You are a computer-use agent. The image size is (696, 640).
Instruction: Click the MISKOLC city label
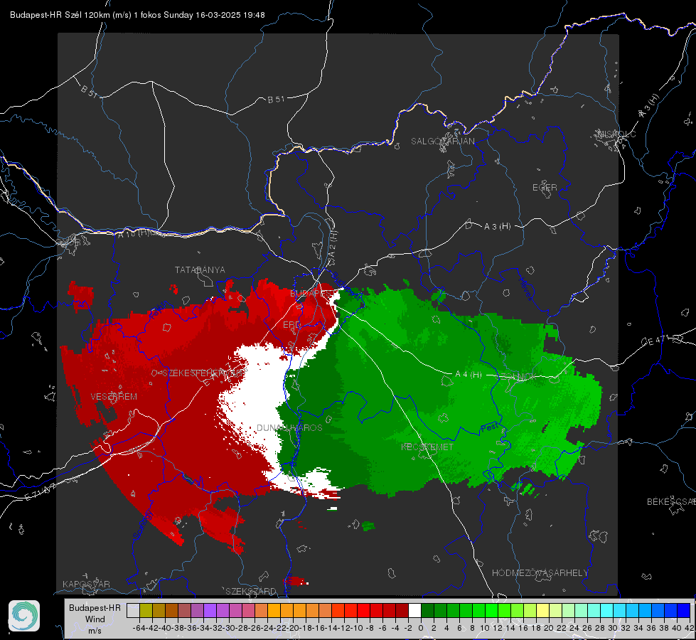click(x=617, y=134)
